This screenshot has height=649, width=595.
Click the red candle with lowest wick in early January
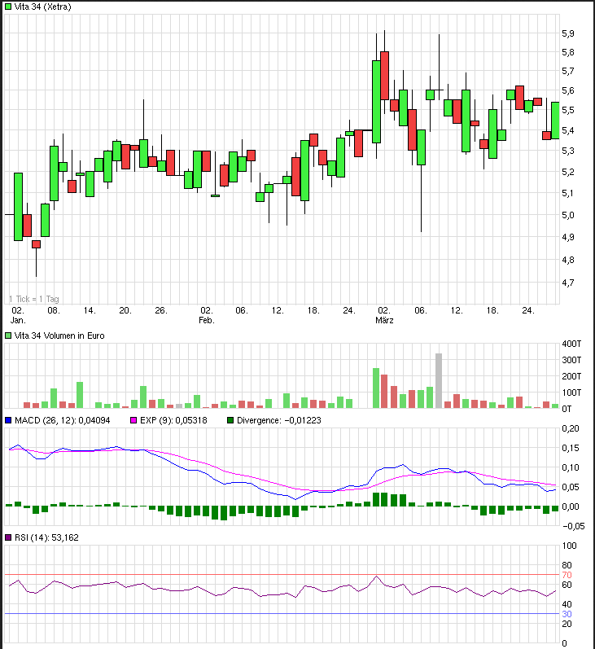click(37, 244)
